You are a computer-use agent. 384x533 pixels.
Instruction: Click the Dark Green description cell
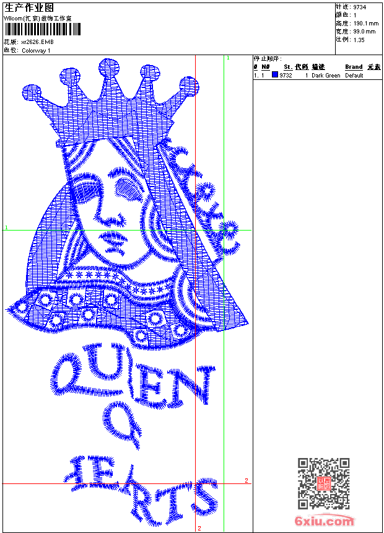click(x=326, y=76)
